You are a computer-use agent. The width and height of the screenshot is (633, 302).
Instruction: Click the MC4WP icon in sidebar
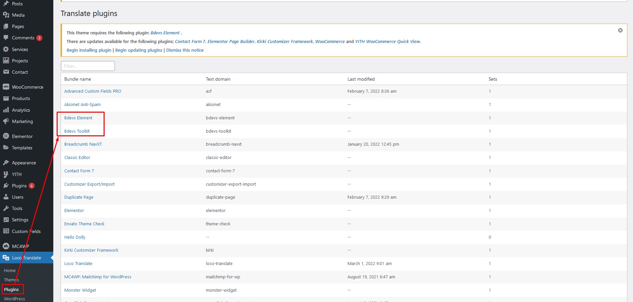click(6, 246)
